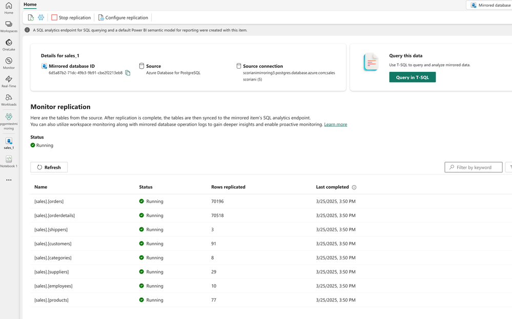Open the Real-Time hub icon
The image size is (512, 319).
point(9,82)
